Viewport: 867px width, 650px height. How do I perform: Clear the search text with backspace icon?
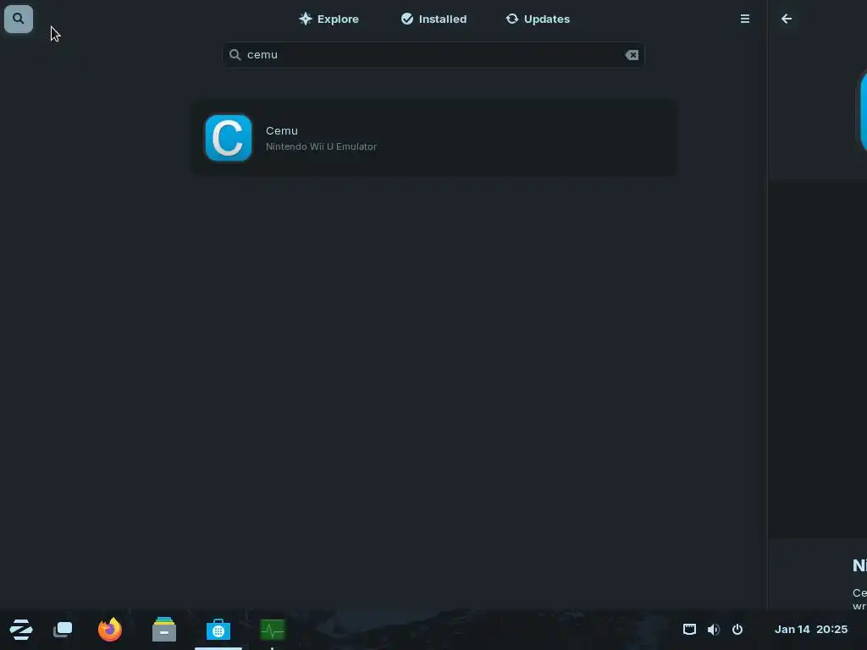(632, 55)
